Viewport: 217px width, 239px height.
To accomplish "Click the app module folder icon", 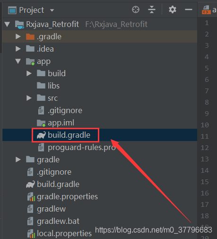I will (30, 62).
